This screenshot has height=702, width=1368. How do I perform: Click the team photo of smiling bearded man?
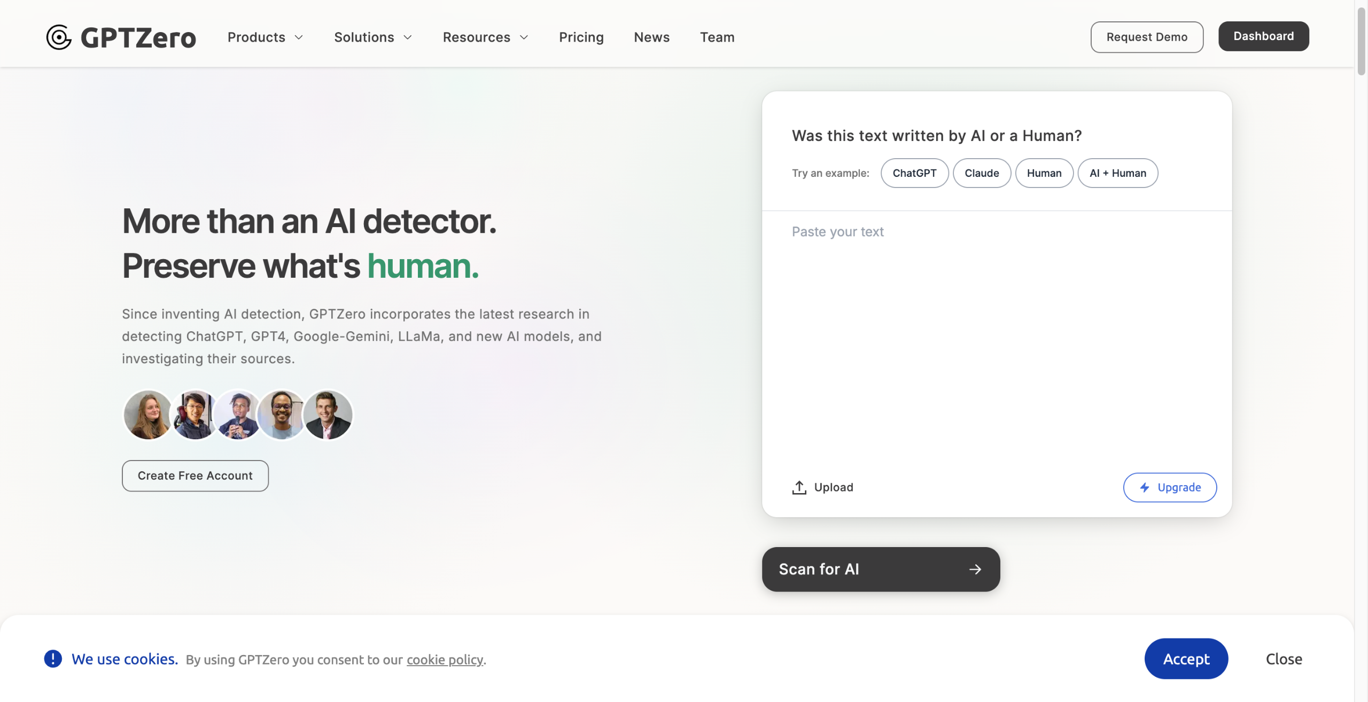point(282,415)
